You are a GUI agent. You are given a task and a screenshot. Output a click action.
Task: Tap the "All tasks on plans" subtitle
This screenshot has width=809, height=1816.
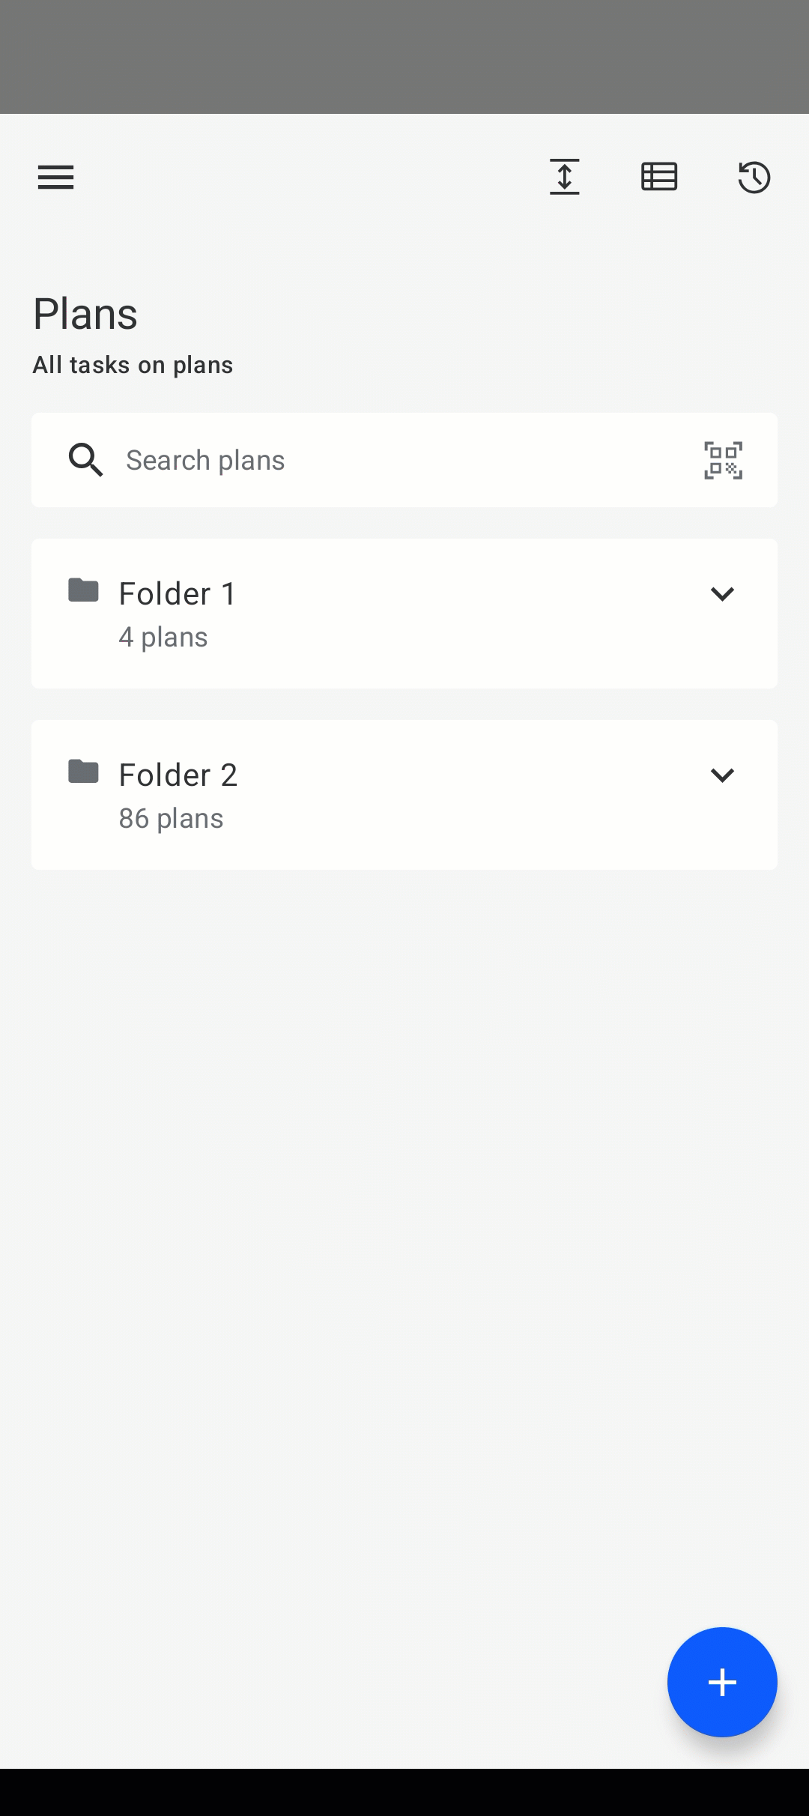133,365
